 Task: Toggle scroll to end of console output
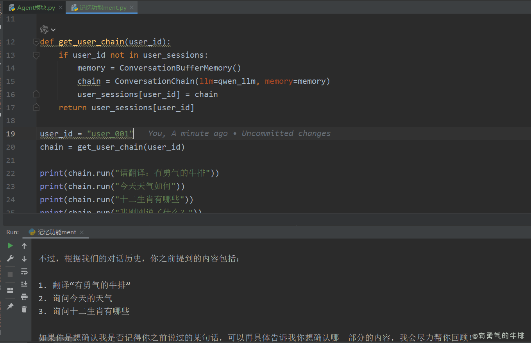point(24,284)
